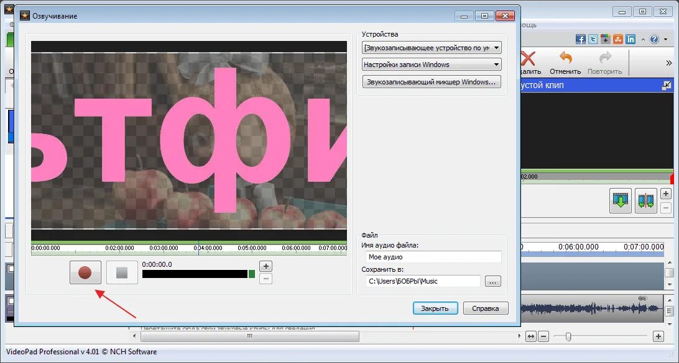Click 'Повторить' redo in VideoPad toolbar

[x=605, y=63]
